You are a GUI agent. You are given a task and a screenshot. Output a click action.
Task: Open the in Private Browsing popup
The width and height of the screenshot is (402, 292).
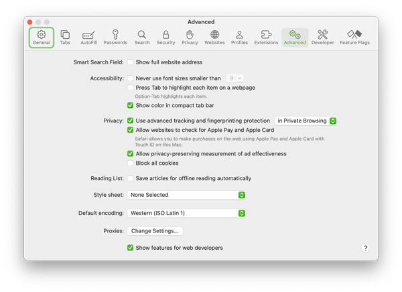pyautogui.click(x=306, y=121)
